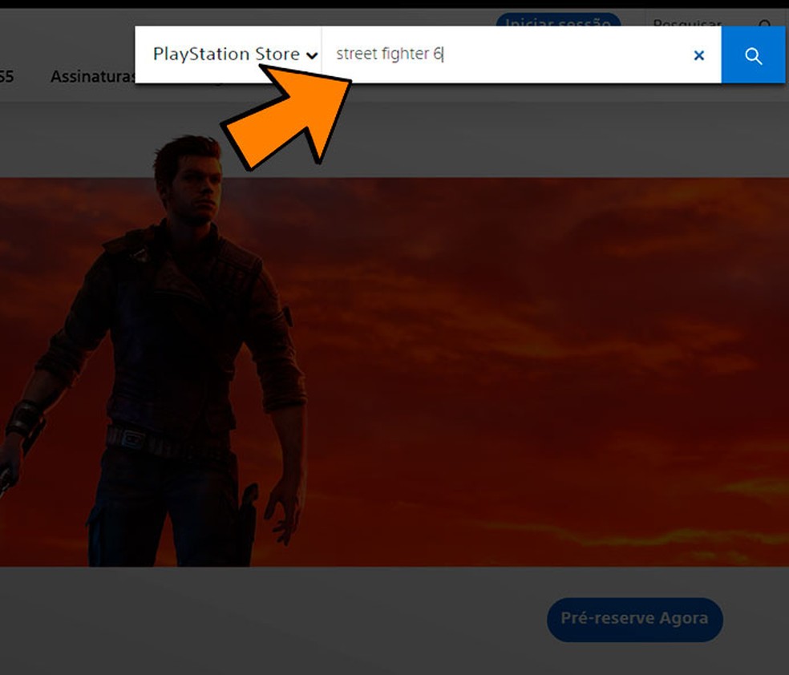The height and width of the screenshot is (675, 789).
Task: Click the Pré-reserve Agora button
Action: [634, 619]
